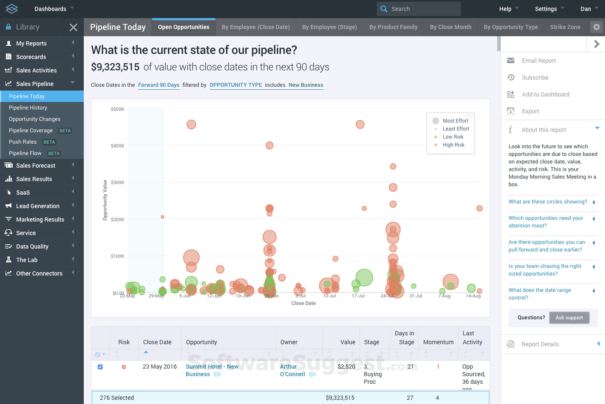Click the search magnifier icon
Viewport: 605px width, 404px height.
pos(384,9)
